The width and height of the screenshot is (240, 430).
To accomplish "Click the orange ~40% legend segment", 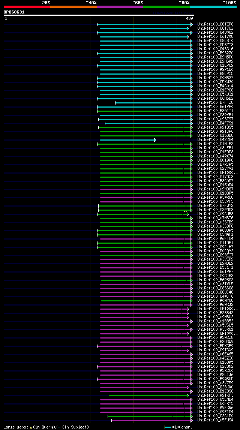I will 73,7.
